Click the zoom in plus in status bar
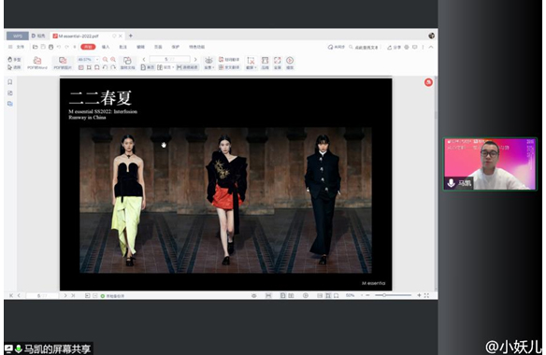Screen dimensions: 546x355 (x=419, y=295)
